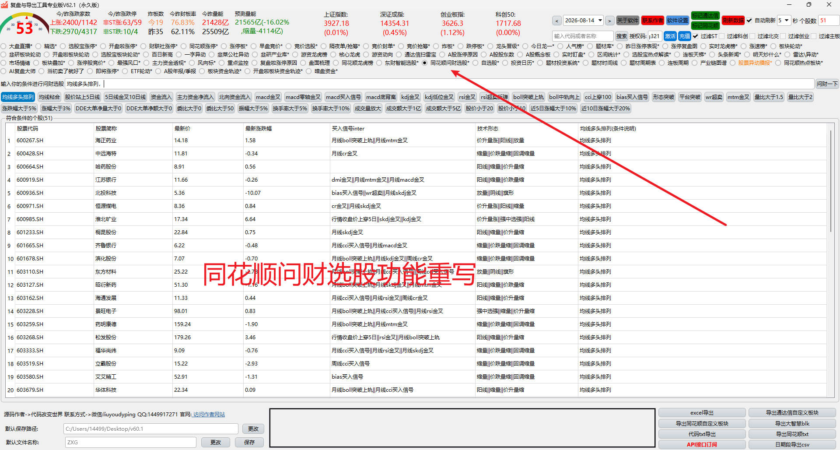Image resolution: width=840 pixels, height=450 pixels.
Task: Go to the next date with the > button
Action: (x=609, y=21)
